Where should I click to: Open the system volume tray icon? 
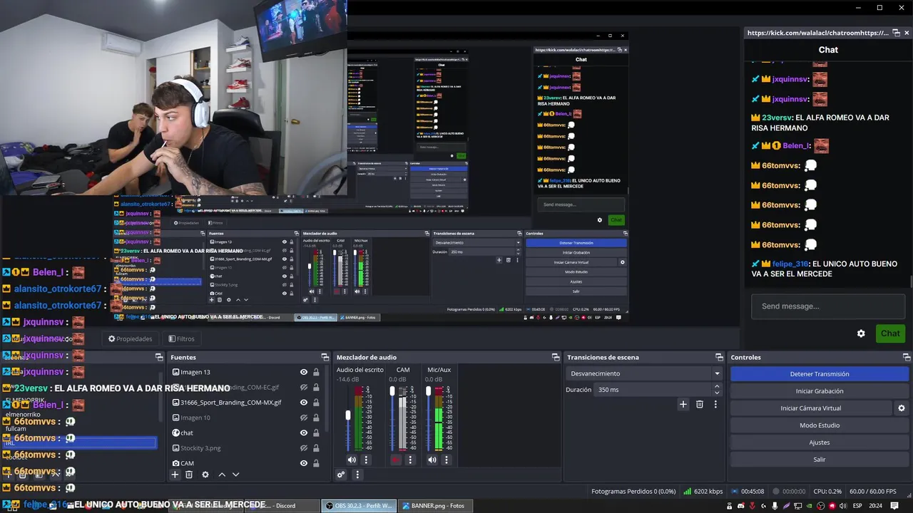pos(844,506)
